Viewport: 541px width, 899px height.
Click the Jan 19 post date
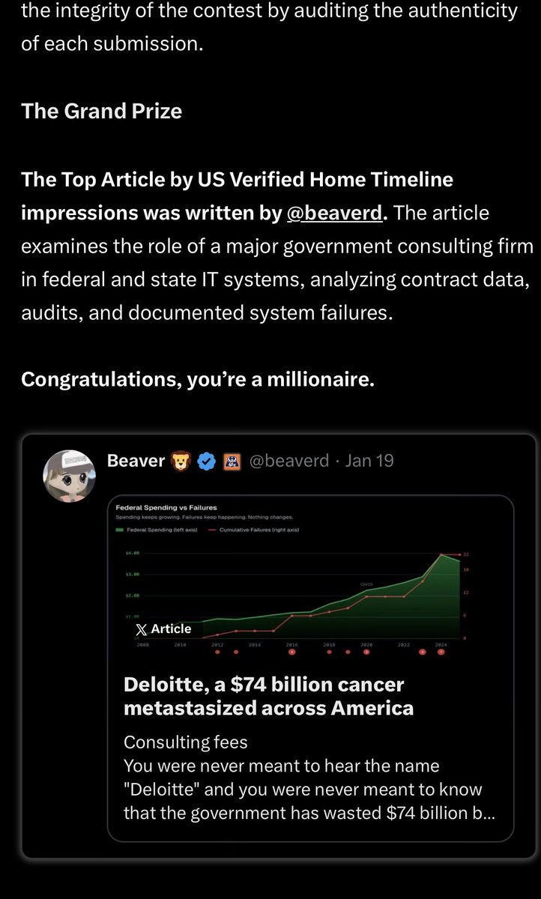click(369, 461)
